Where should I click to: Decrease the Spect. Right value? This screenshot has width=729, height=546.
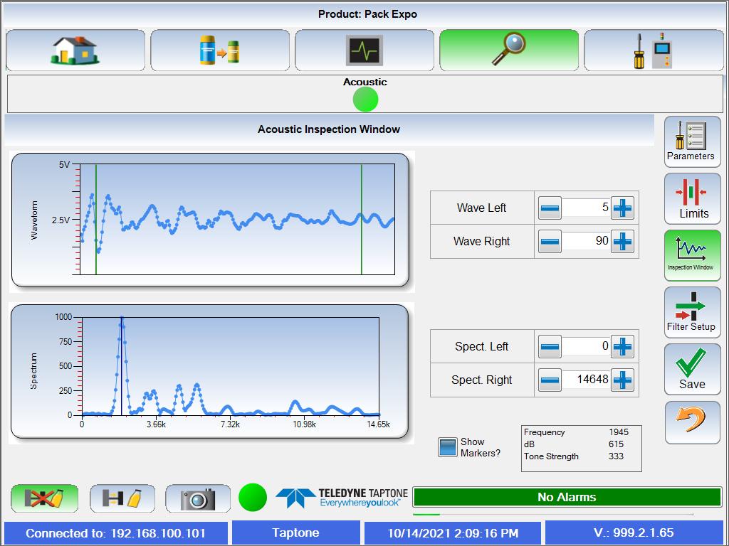(550, 380)
